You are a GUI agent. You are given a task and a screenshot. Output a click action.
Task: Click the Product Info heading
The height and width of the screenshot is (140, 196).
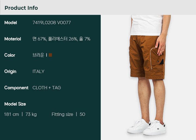point(21,8)
